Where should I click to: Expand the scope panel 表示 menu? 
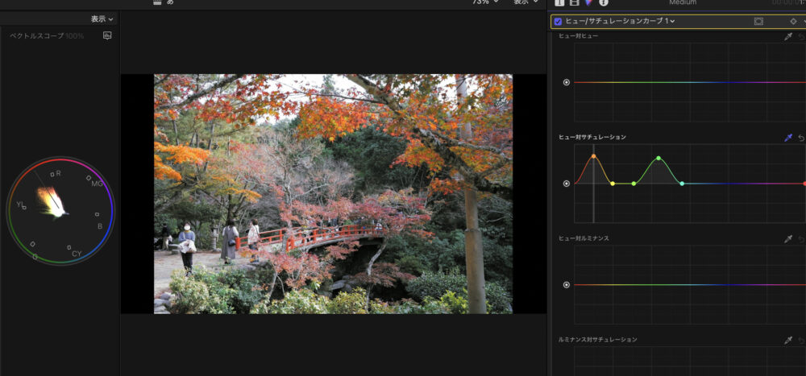pyautogui.click(x=102, y=19)
